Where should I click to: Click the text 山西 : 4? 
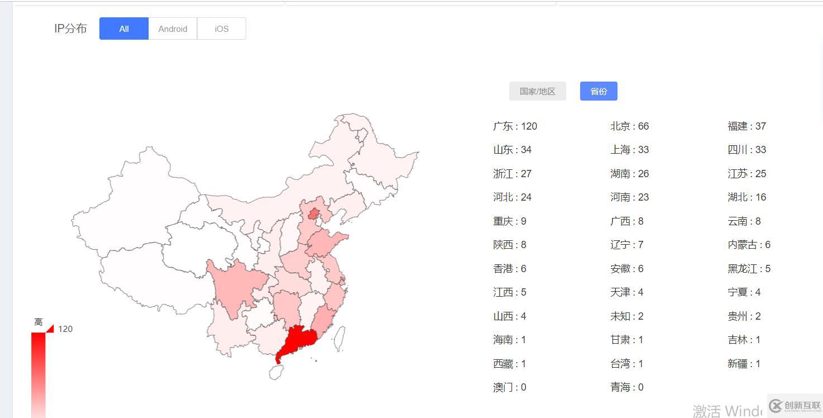point(509,316)
